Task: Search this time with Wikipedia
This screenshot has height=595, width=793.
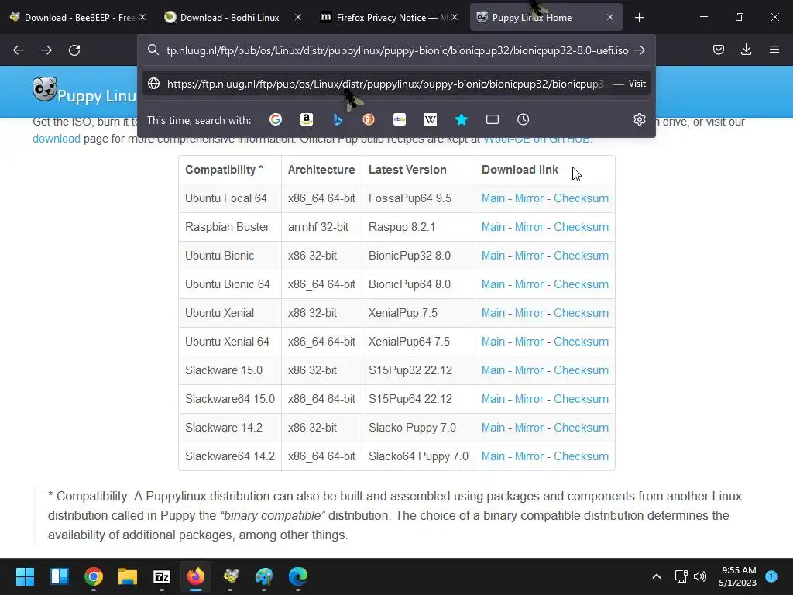Action: (x=431, y=119)
